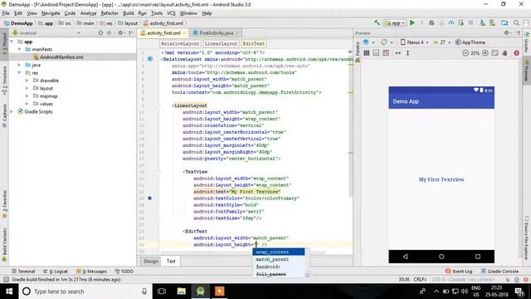
Task: Expand the Gradle Scripts node
Action: coord(12,111)
